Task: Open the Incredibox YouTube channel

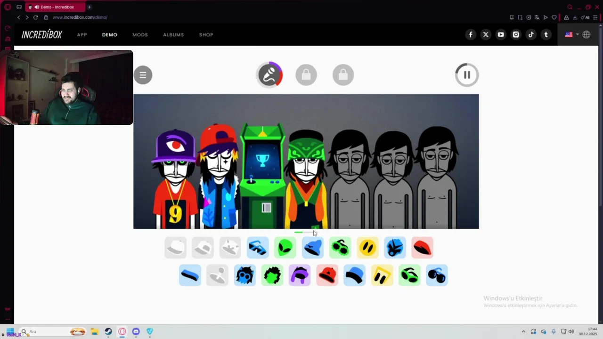Action: point(501,34)
